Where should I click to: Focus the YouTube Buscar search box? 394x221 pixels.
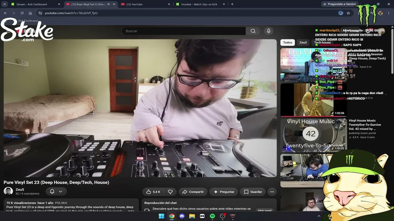click(184, 31)
